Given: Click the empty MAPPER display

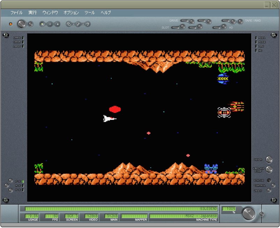Looking at the screenshot, I should tap(134, 216).
